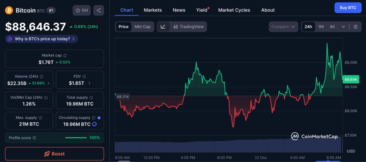This screenshot has height=162, width=366.
Task: Open the Compare dropdown
Action: point(283,27)
